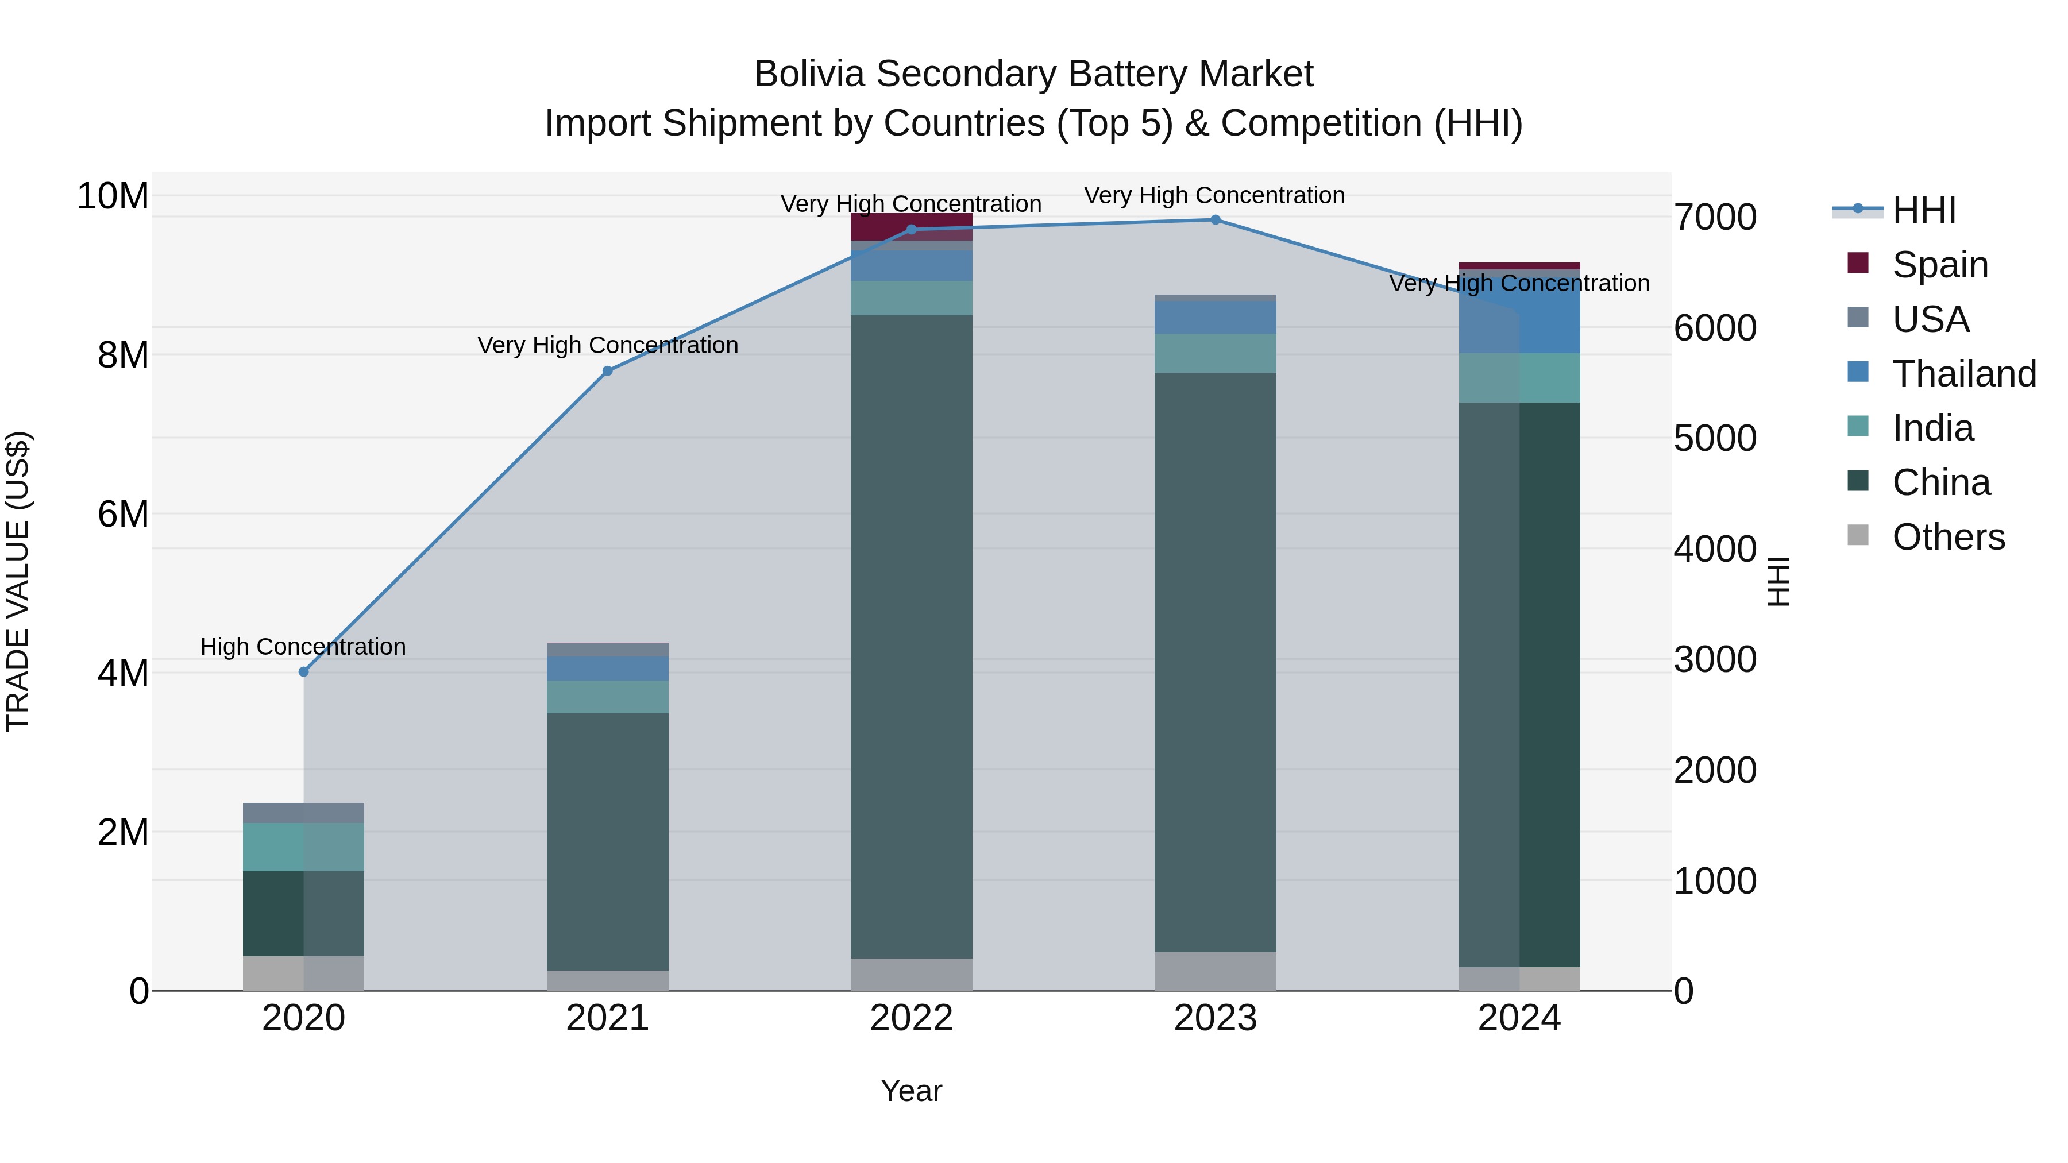Toggle the USA legend entry

[x=1909, y=319]
